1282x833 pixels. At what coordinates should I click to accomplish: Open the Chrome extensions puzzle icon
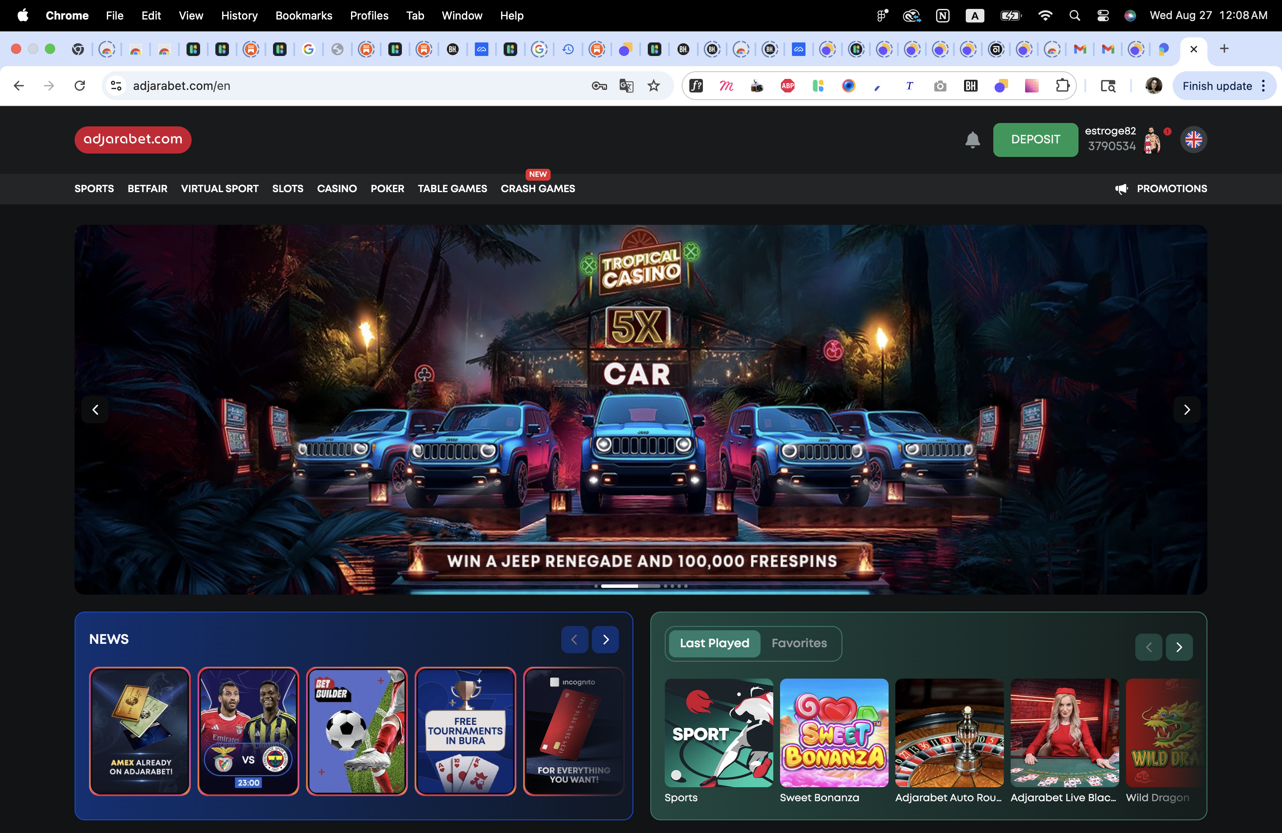1062,86
